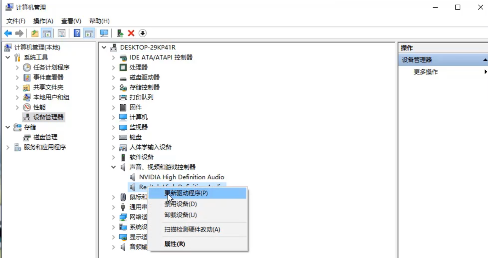Viewport: 488px width, 258px height.
Task: Open the 操作(A) menu
Action: (x=43, y=21)
